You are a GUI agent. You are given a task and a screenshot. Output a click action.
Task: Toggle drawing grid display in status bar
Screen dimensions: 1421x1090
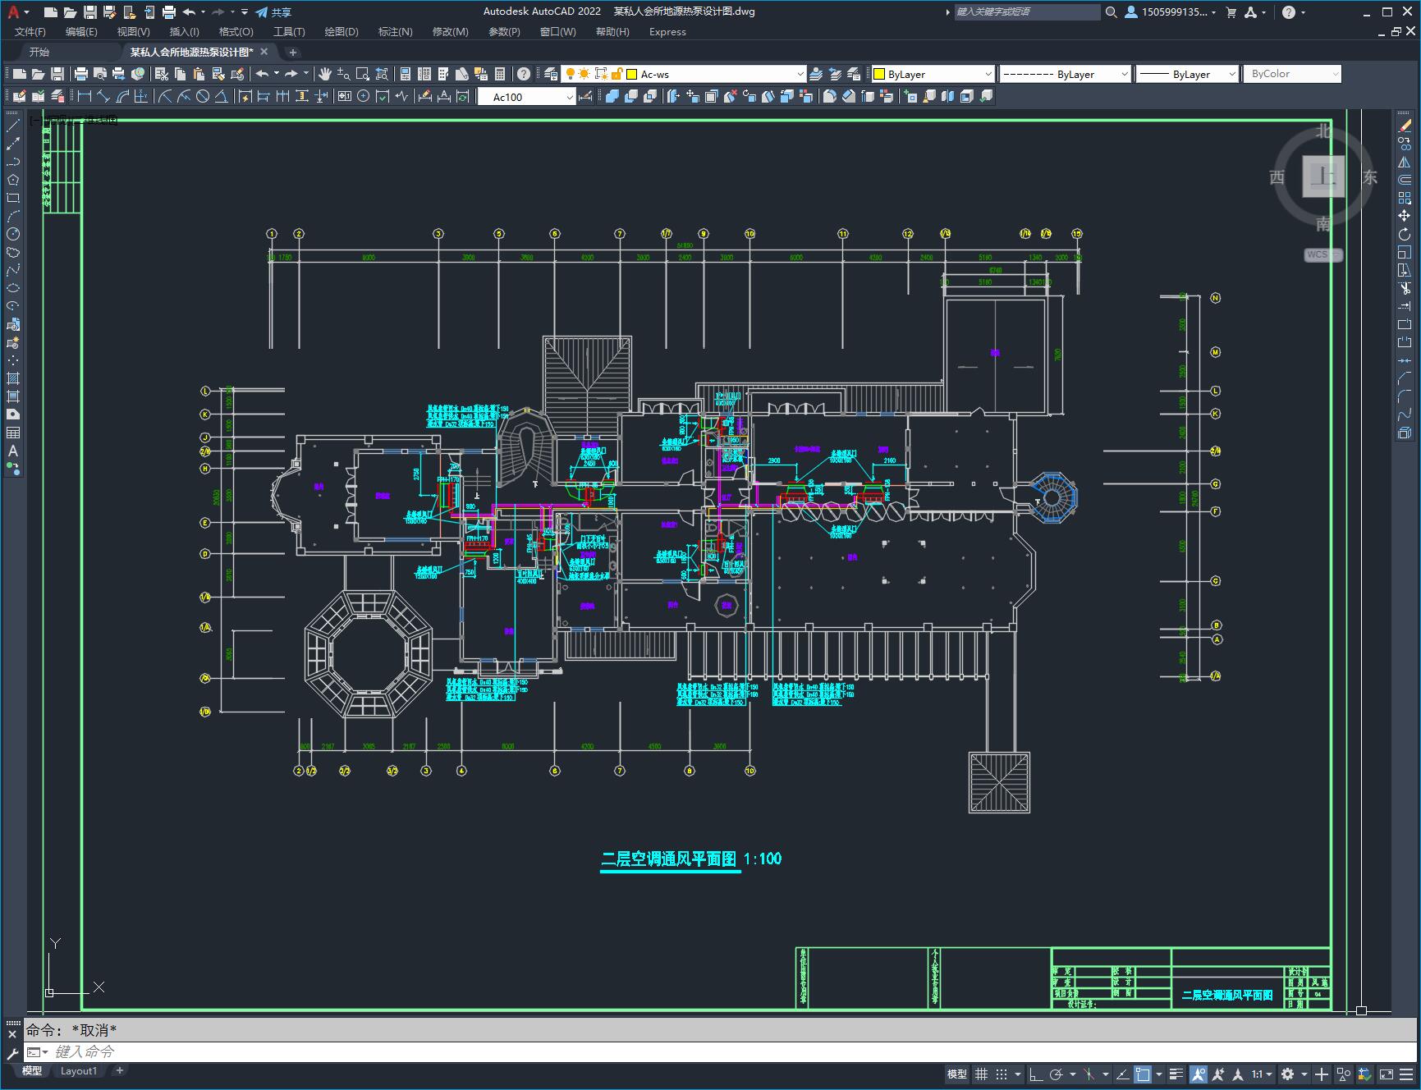click(981, 1074)
